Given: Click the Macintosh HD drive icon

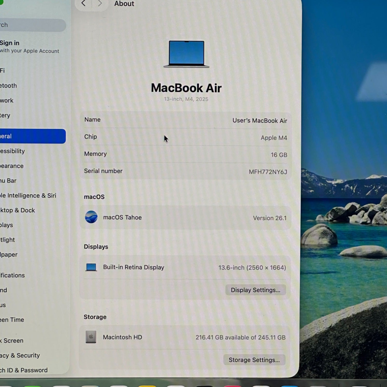Looking at the screenshot, I should [91, 337].
